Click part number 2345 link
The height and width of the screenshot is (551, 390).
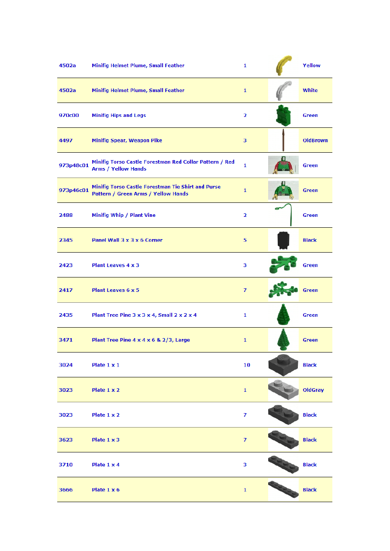click(x=66, y=240)
